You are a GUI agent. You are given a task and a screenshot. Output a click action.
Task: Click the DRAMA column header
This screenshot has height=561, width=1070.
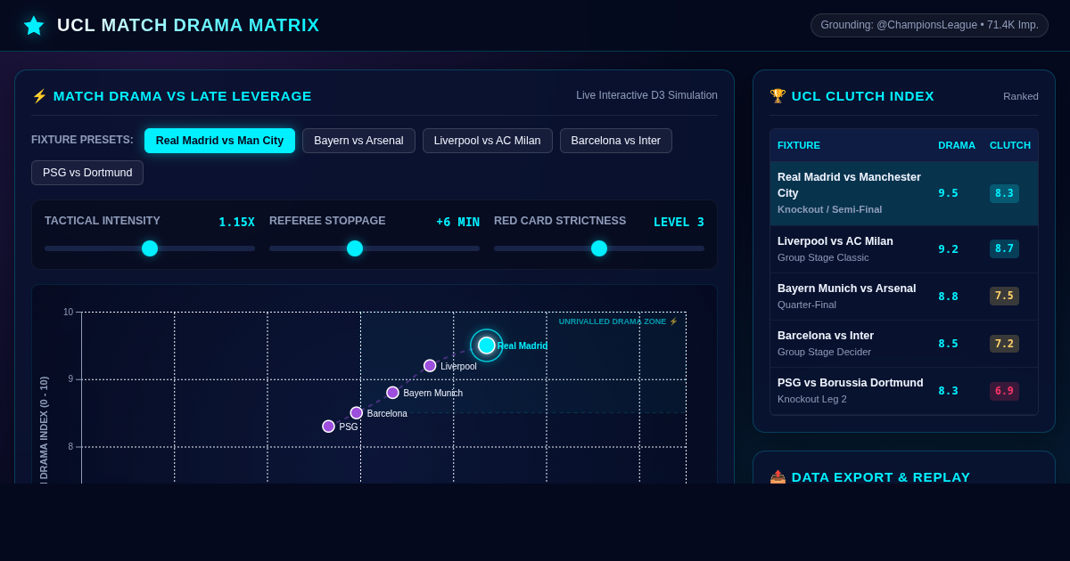pos(957,145)
